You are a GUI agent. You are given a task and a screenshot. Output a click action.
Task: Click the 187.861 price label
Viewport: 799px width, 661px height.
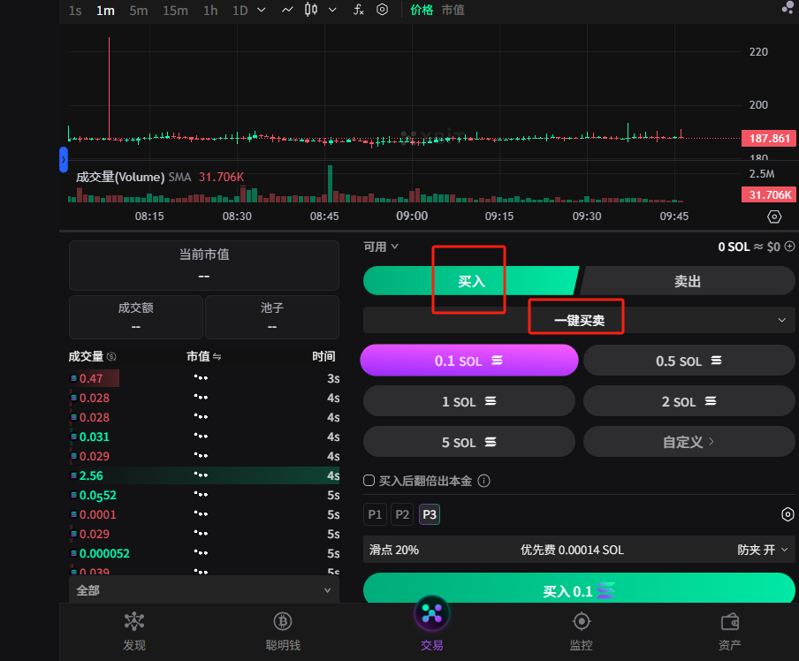point(769,138)
